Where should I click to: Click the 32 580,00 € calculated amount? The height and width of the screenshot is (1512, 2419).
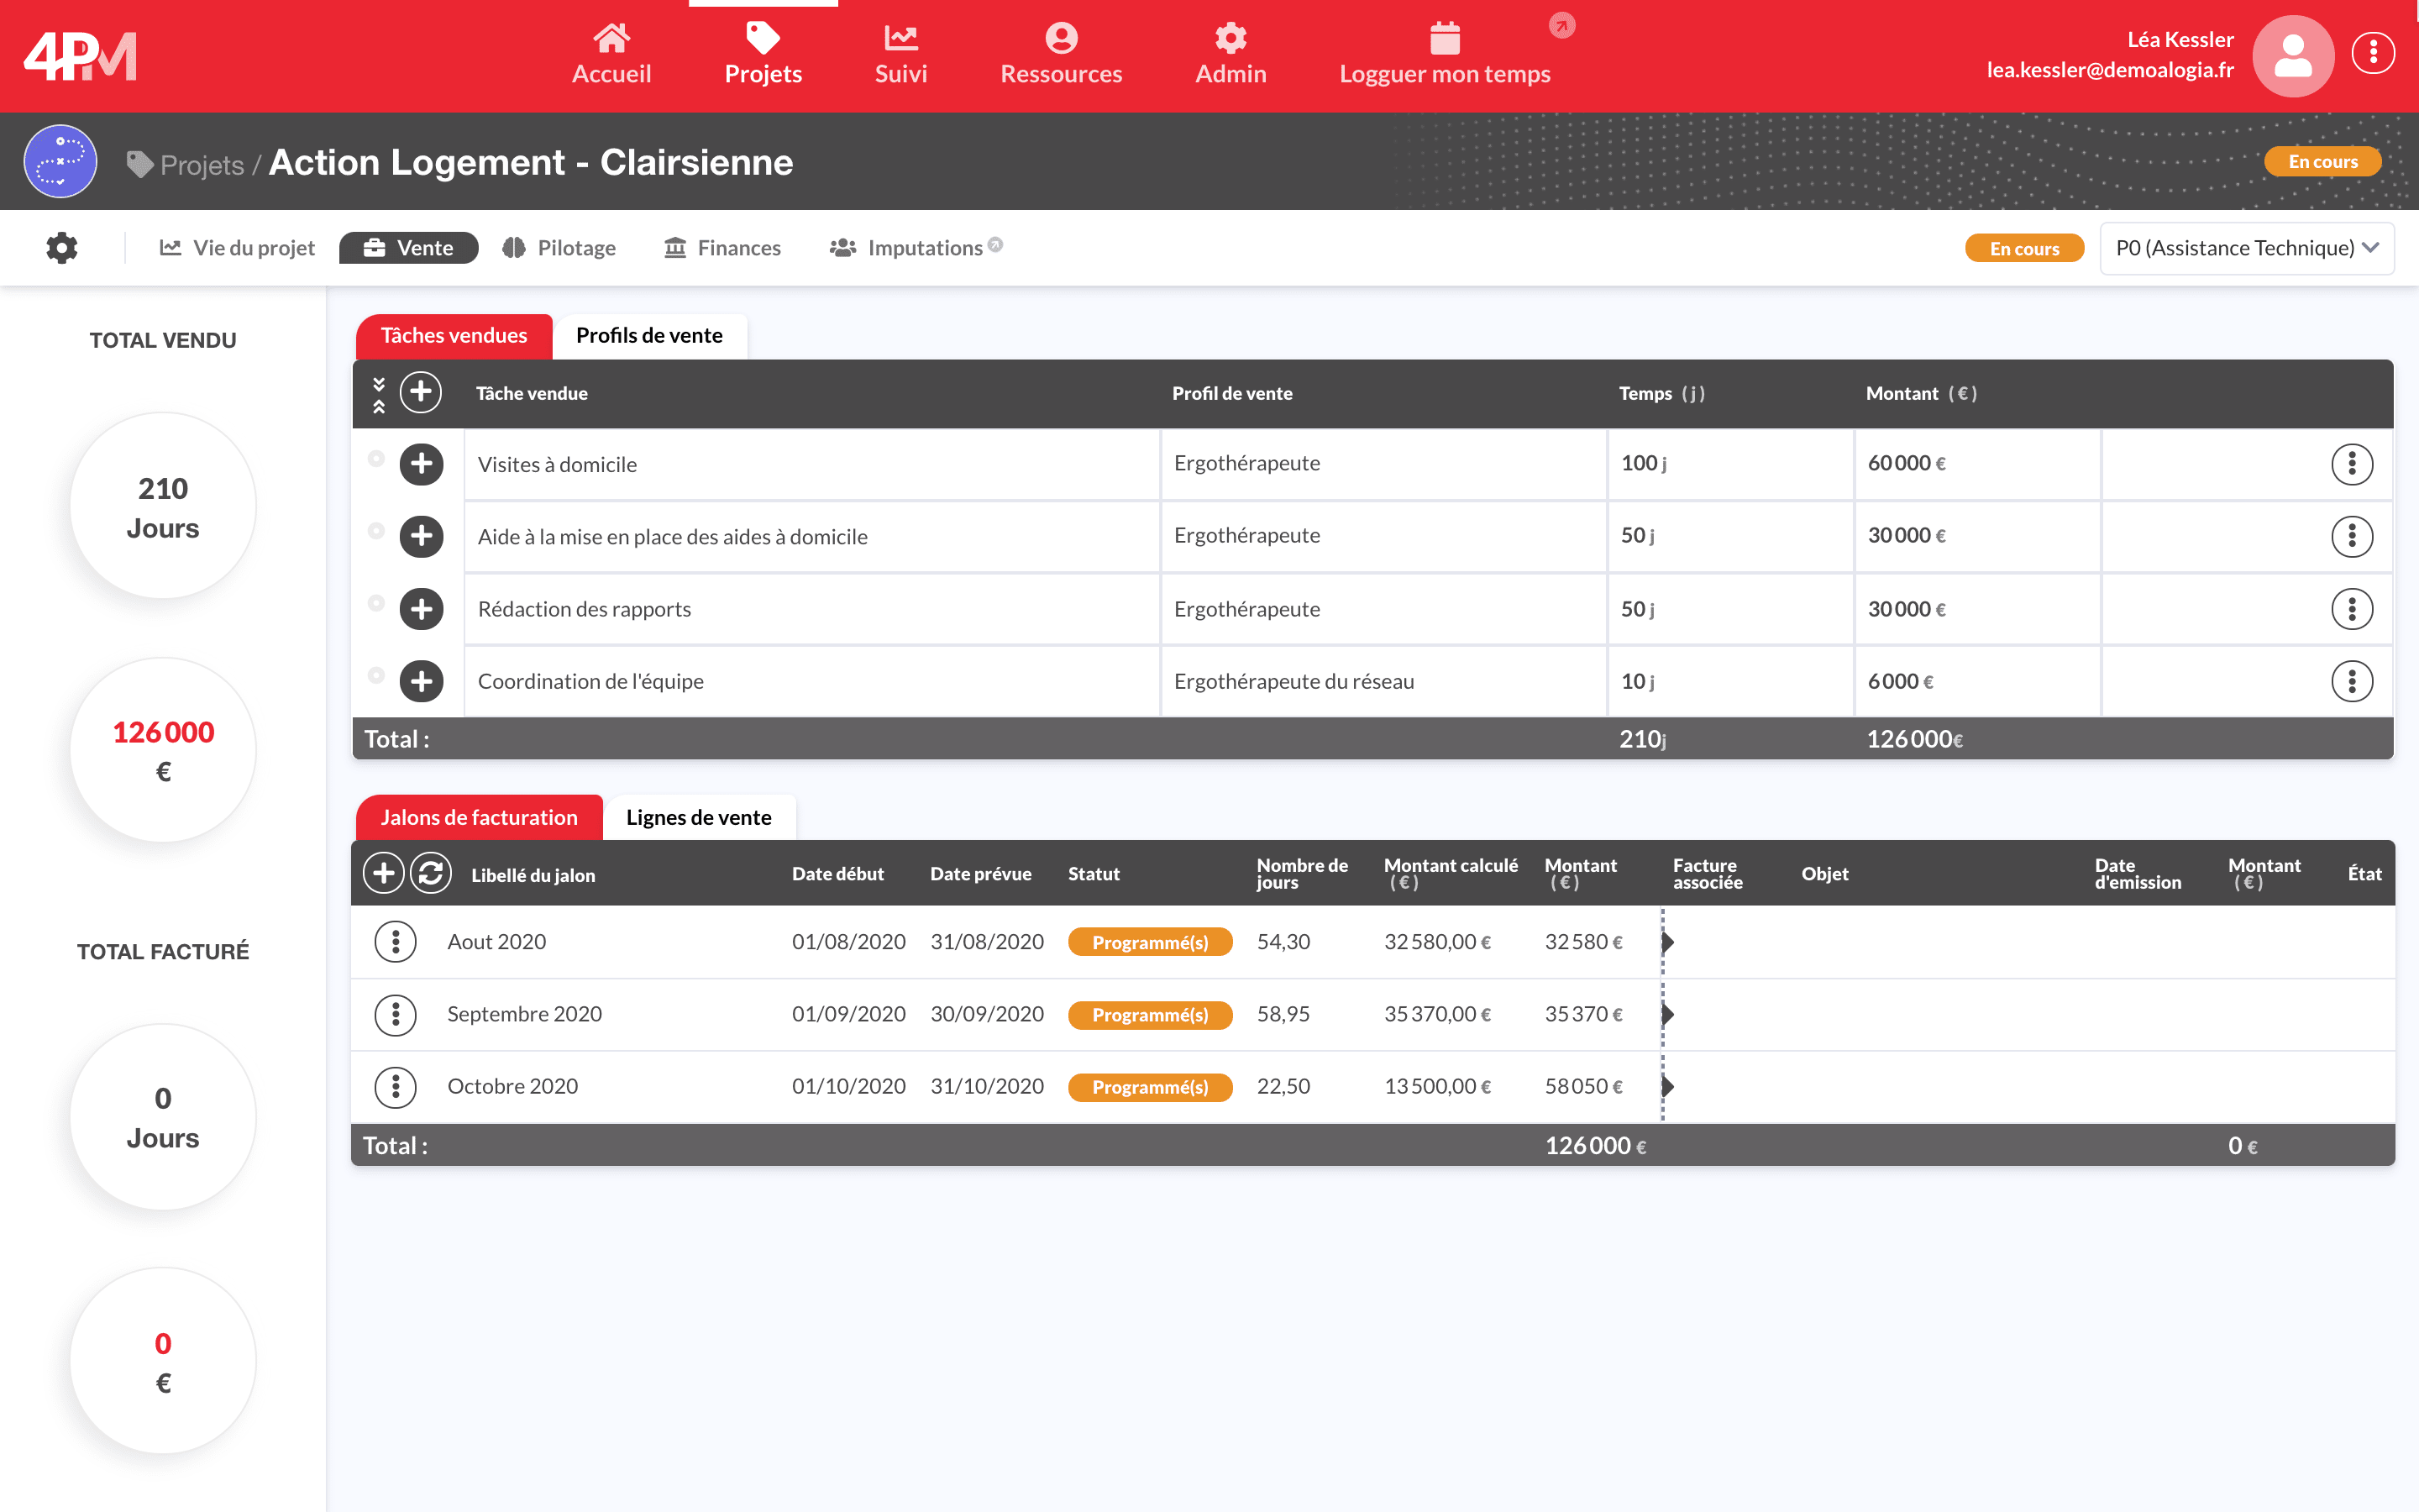pyautogui.click(x=1437, y=942)
